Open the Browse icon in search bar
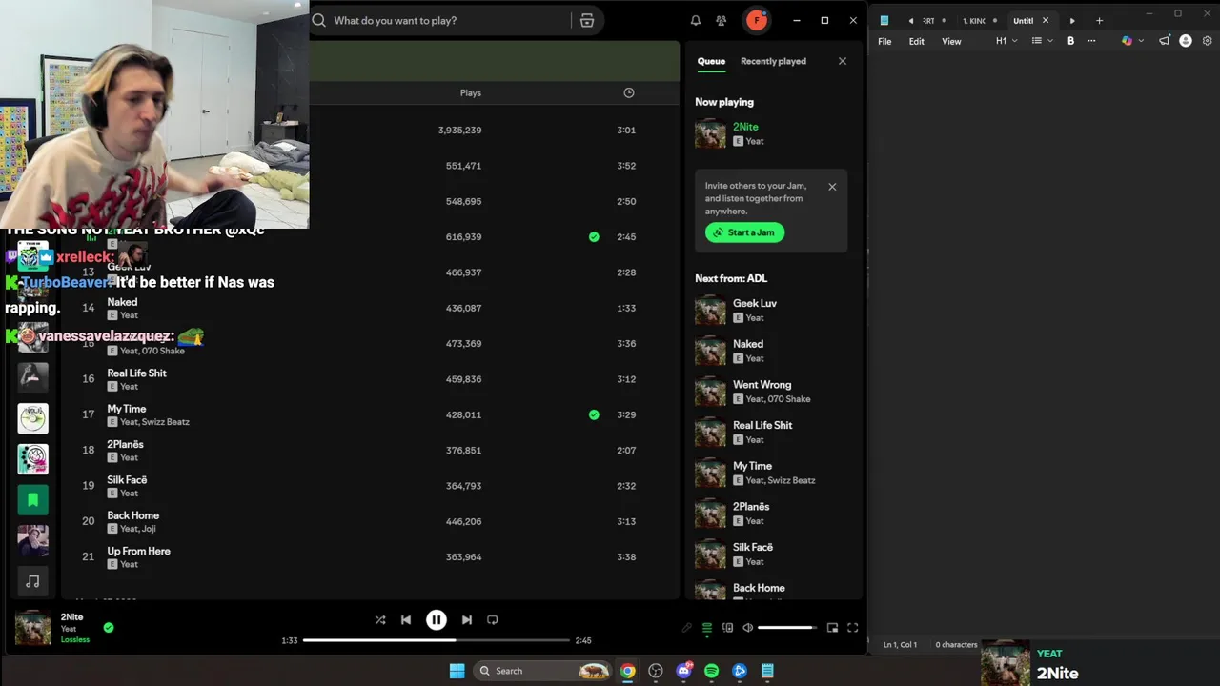 587,20
